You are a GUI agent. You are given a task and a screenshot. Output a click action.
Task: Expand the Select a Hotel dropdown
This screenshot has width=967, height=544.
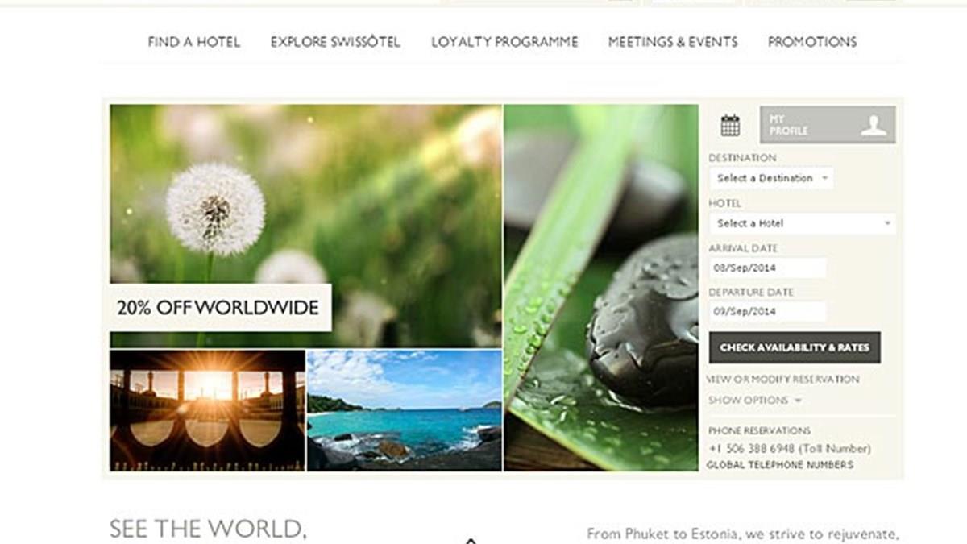coord(802,223)
